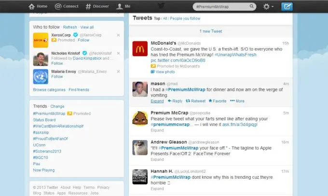
Task: Open the ask.fm/a/3d4giqgl link
Action: 240,124
